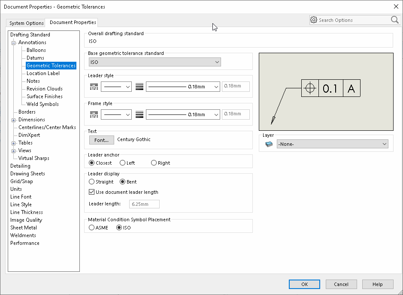Click the frame line thickness icon

(139, 114)
